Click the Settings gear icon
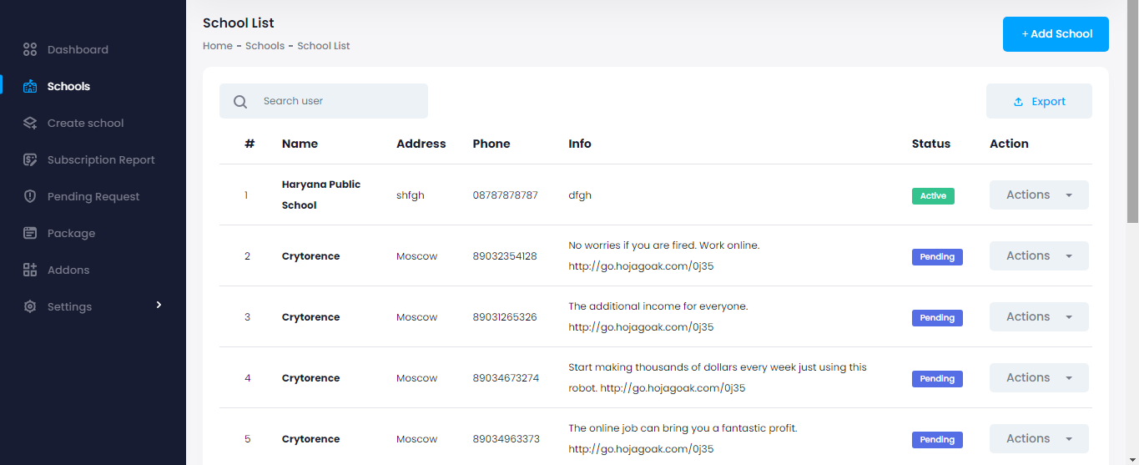Image resolution: width=1139 pixels, height=465 pixels. click(30, 306)
